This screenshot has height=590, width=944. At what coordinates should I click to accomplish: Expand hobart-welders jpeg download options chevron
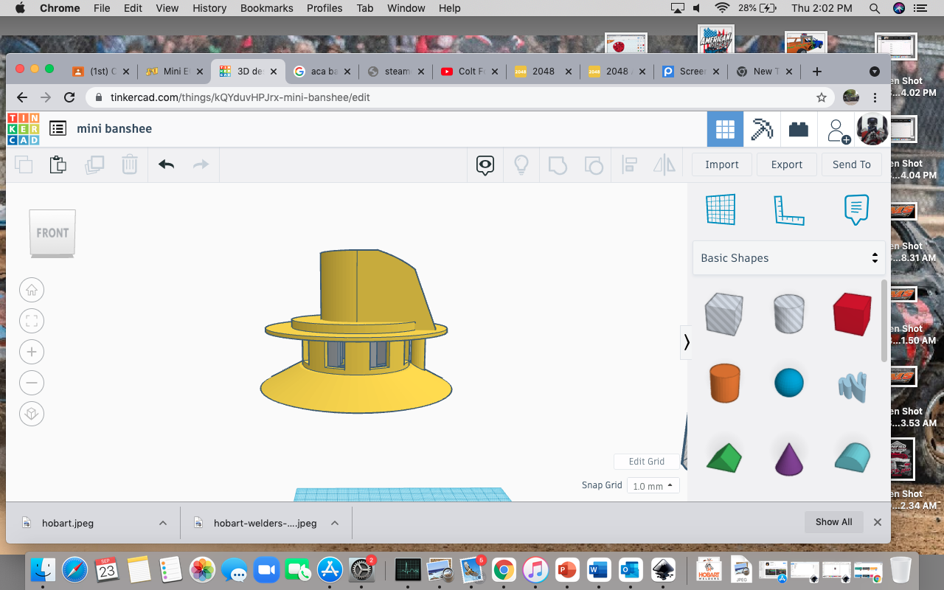(335, 523)
